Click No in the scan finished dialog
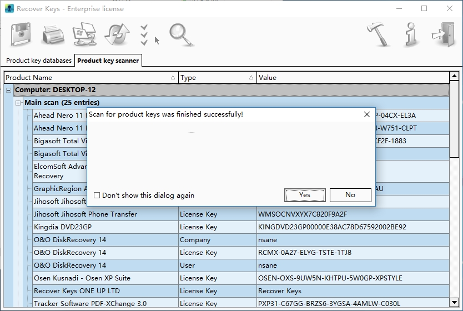 (x=350, y=195)
